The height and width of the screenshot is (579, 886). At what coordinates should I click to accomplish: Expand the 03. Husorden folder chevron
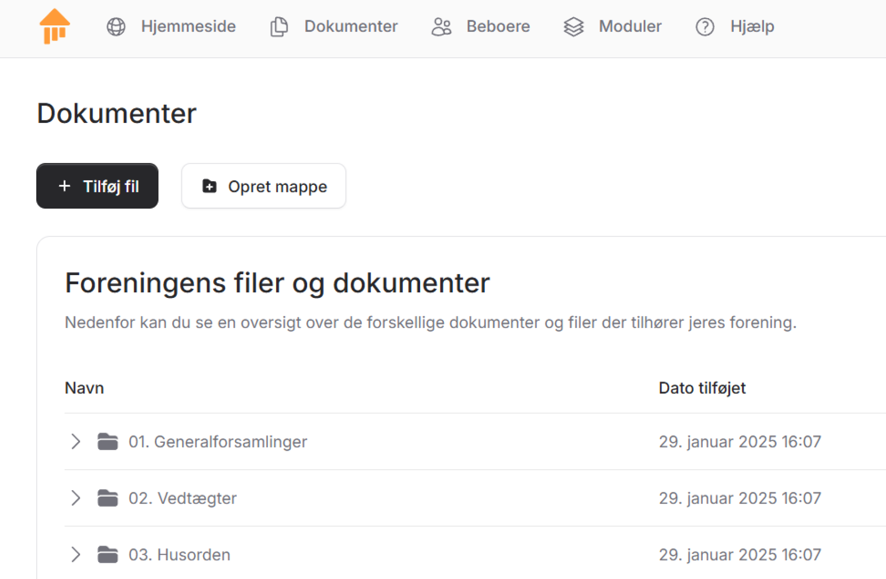point(75,554)
